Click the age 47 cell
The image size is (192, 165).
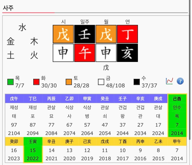pyautogui.click(x=105, y=125)
